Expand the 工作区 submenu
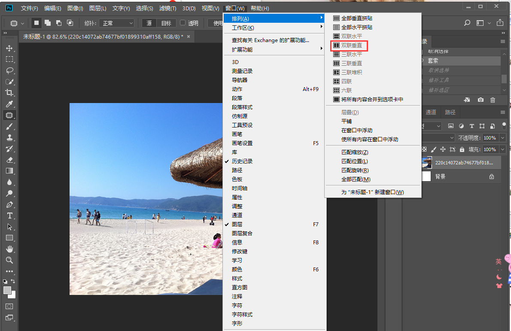 pyautogui.click(x=274, y=28)
